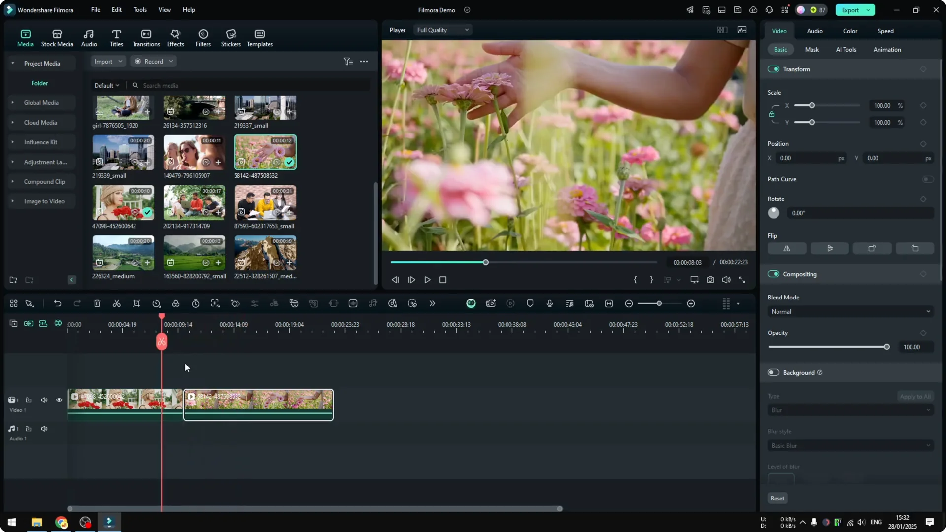Viewport: 946px width, 532px height.
Task: Select the 58142-487508532 flower thumbnail
Action: pyautogui.click(x=265, y=152)
